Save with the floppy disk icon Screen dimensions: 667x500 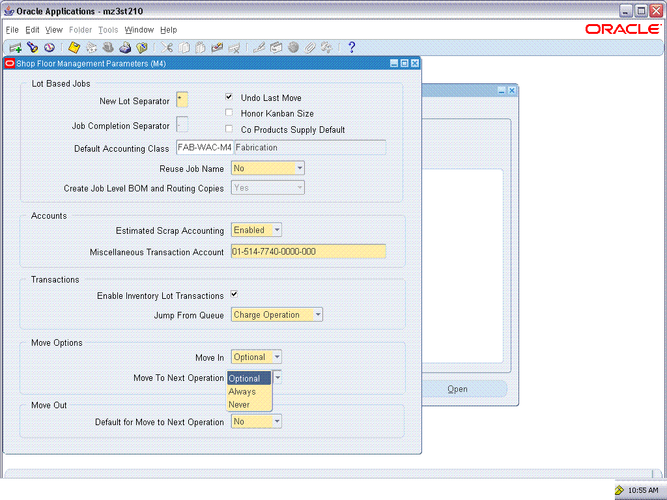pos(74,47)
